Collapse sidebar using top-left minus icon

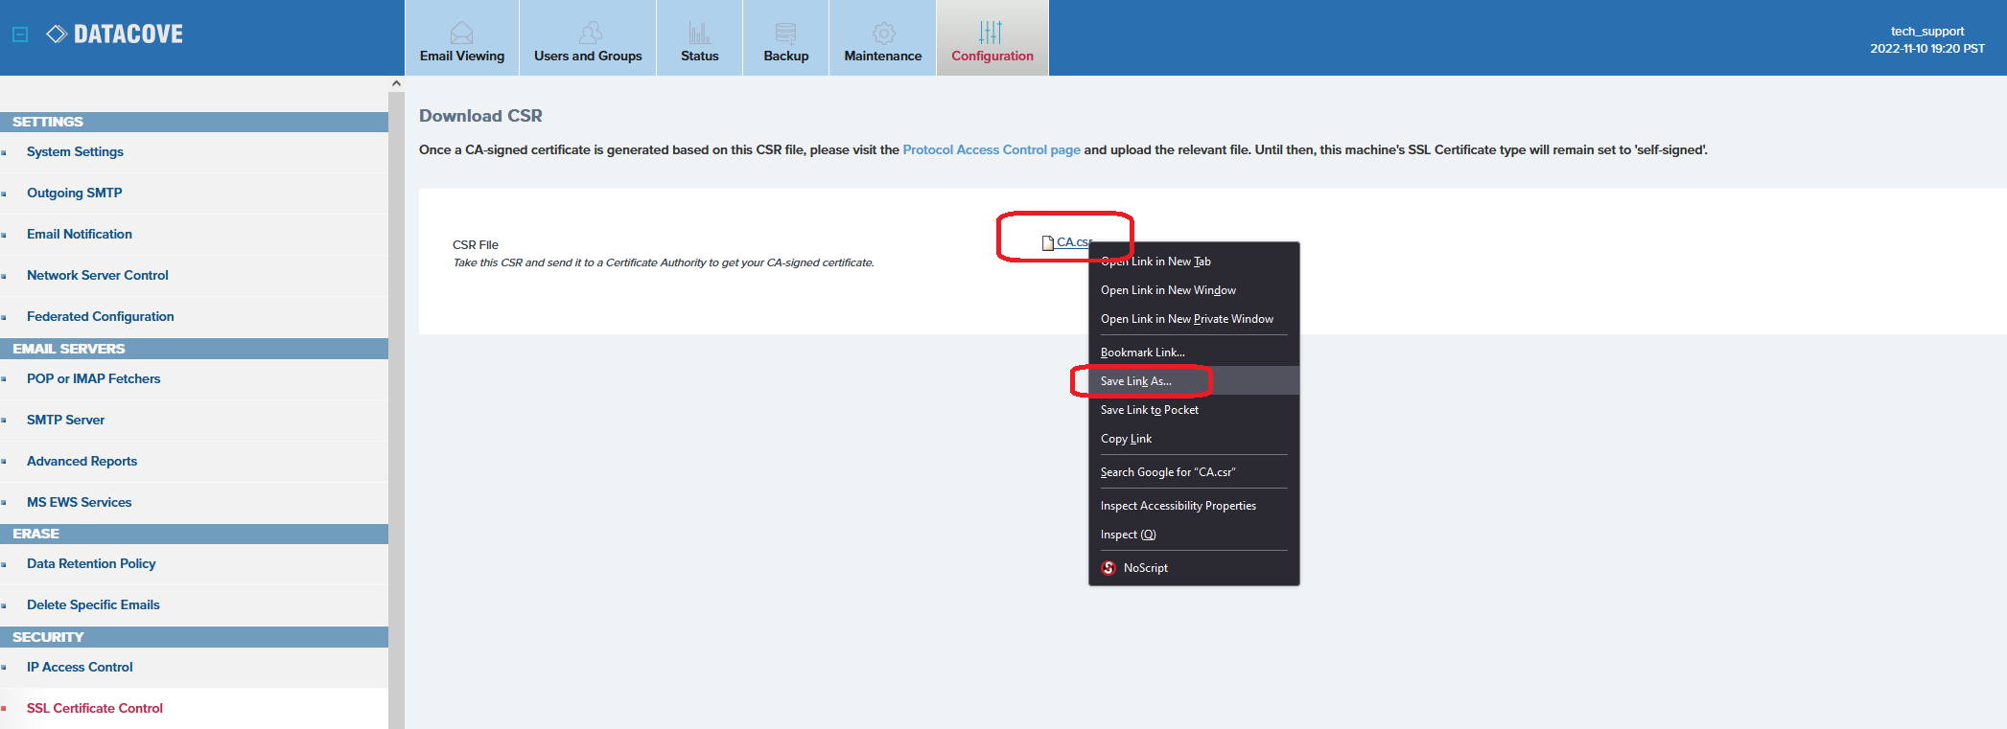click(x=20, y=34)
